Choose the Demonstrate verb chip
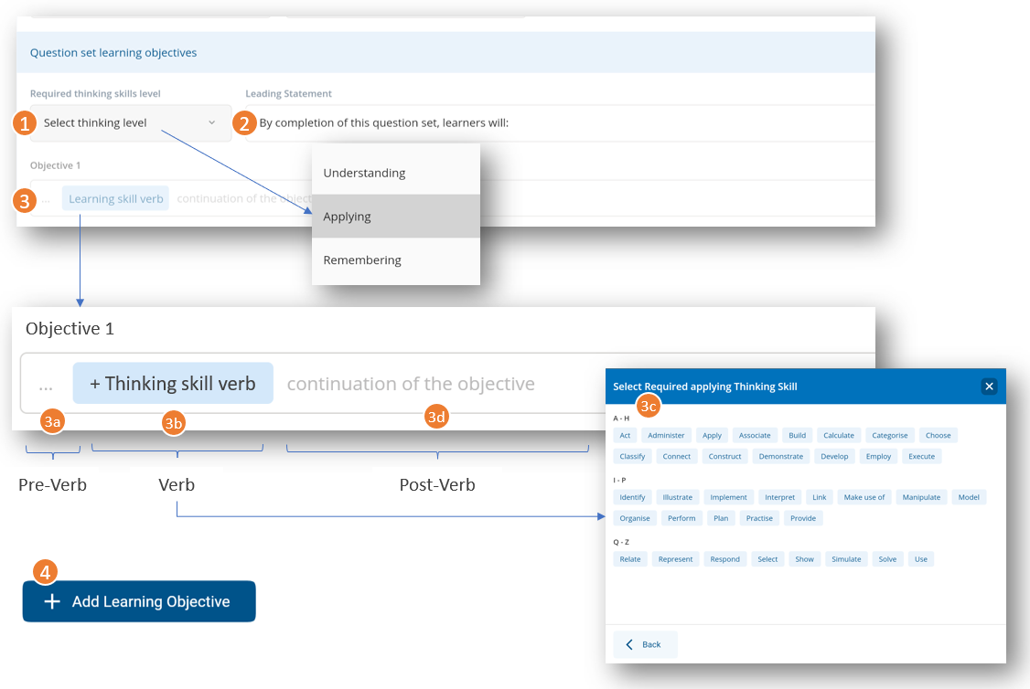The height and width of the screenshot is (689, 1030). (780, 456)
